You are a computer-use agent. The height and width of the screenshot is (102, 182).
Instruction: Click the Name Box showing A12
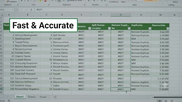pyautogui.click(x=6, y=10)
